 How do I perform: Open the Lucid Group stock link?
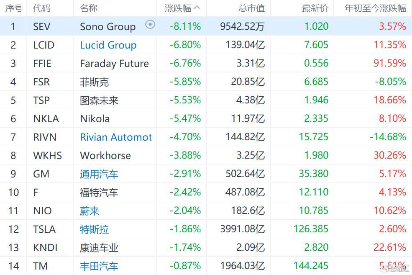[x=108, y=45]
